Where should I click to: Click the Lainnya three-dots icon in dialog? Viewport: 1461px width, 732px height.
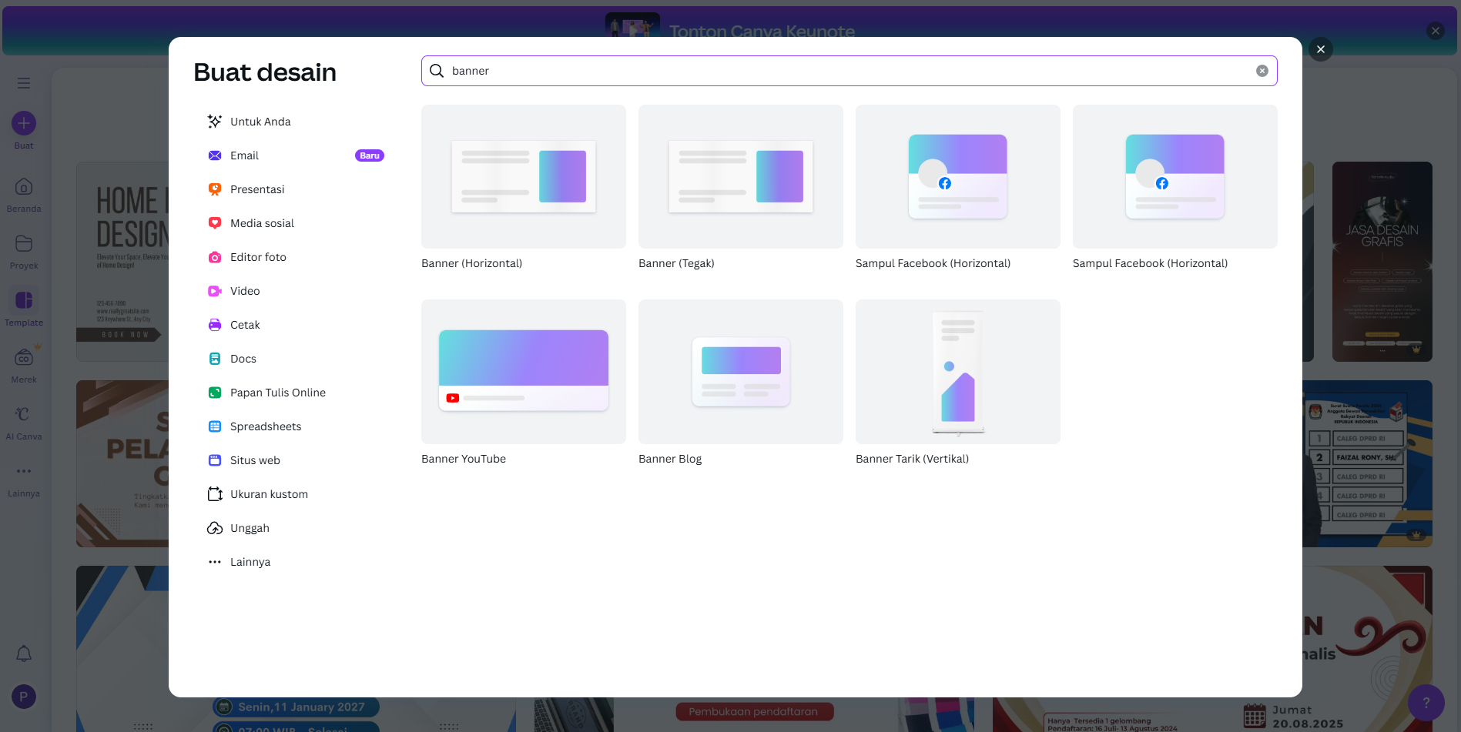[x=215, y=562]
